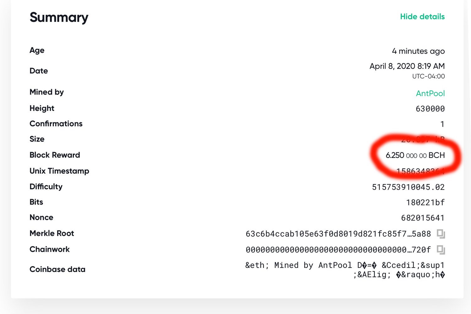Image resolution: width=471 pixels, height=314 pixels.
Task: Click the Coinbase data text
Action: 345,270
